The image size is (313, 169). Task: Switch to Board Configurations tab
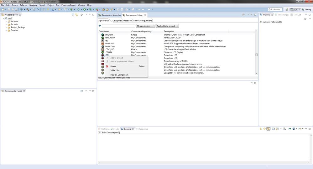143,21
